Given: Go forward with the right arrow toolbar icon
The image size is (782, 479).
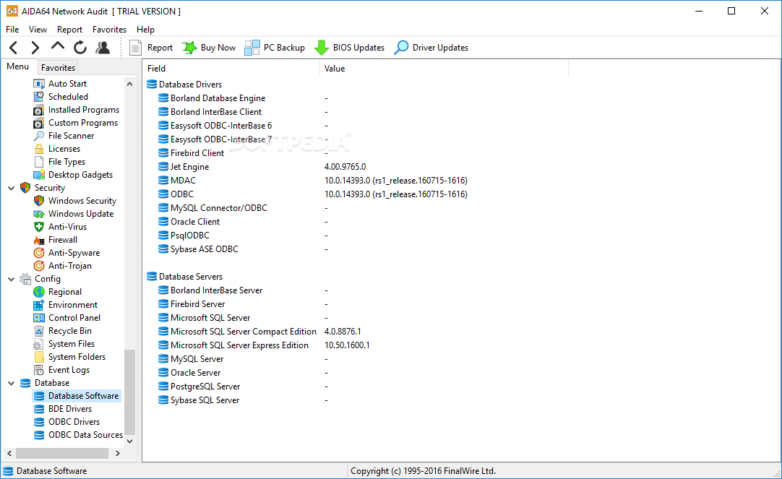Looking at the screenshot, I should pyautogui.click(x=35, y=48).
